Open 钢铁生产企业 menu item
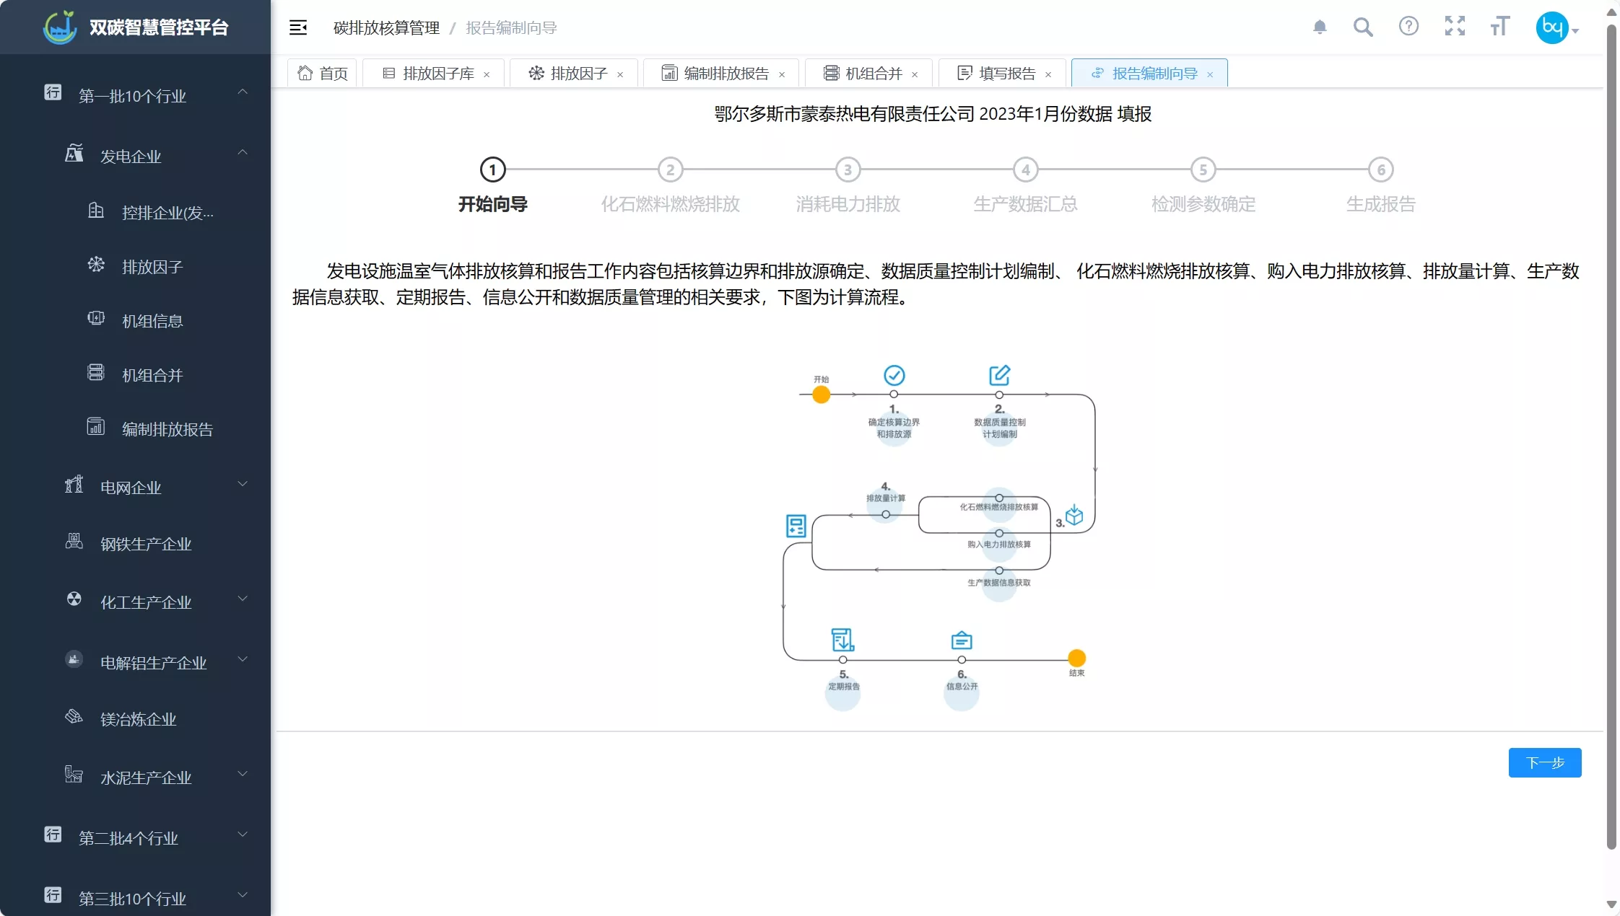The image size is (1620, 916). 136,543
